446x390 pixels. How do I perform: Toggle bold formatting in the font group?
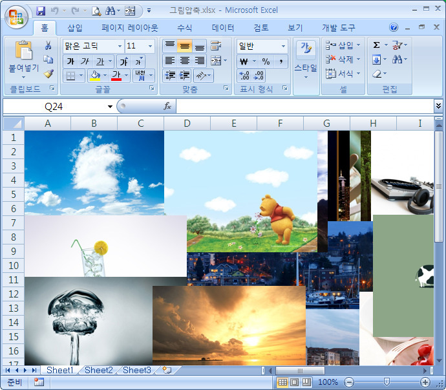(70, 61)
